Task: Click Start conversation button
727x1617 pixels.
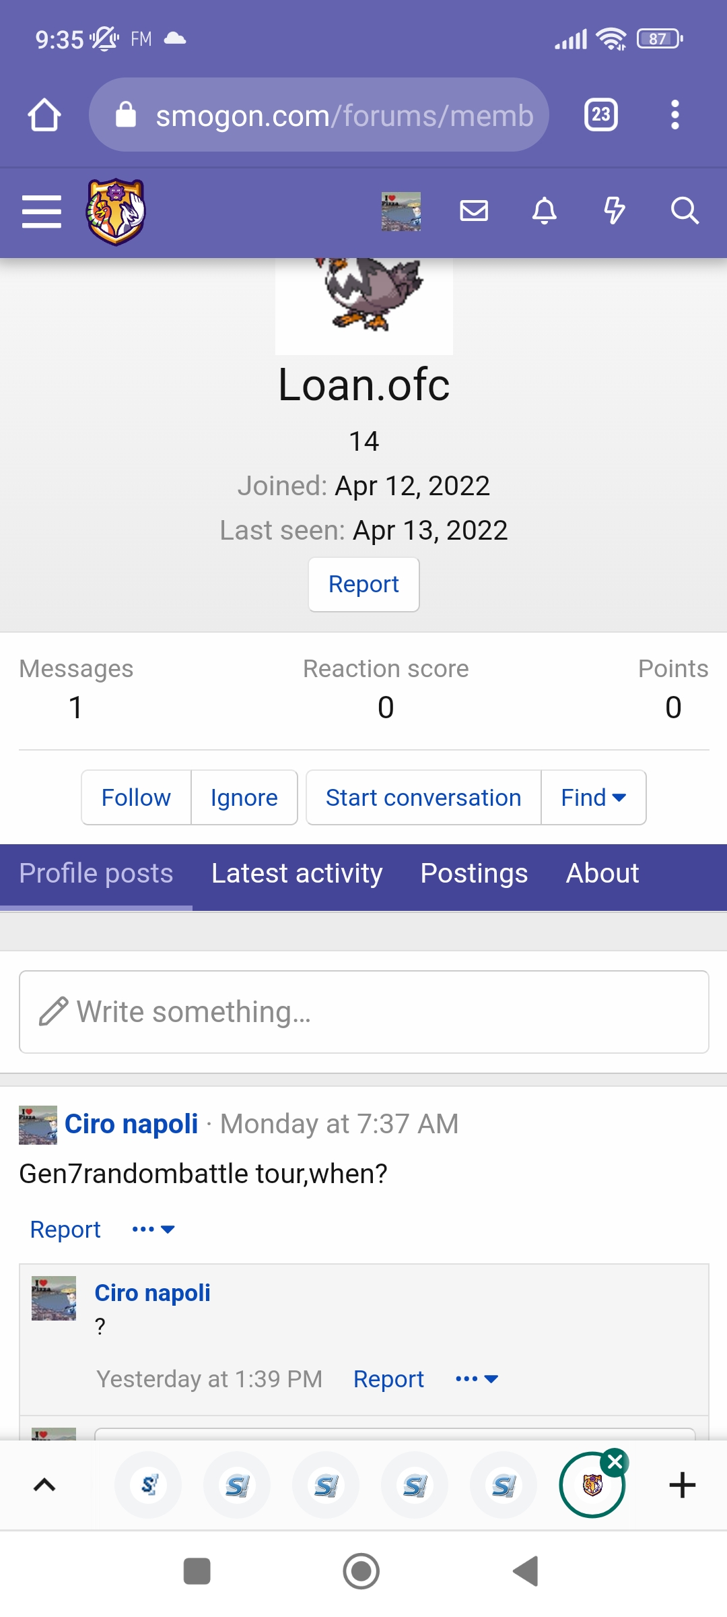Action: [x=423, y=798]
